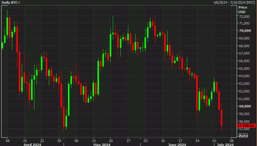The image size is (257, 146).
Task: Select the 20 date tick in May
Action: click(x=111, y=140)
